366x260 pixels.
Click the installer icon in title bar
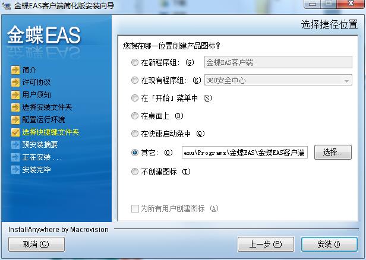pyautogui.click(x=7, y=5)
